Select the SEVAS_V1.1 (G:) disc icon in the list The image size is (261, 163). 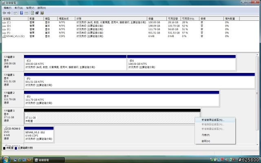4,36
